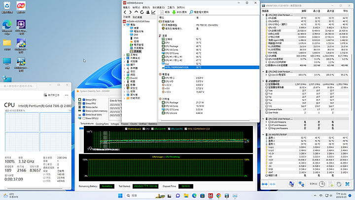Open the graph chart icon in AIDA64 toolbar
Screen dimensions: 355x200
[153, 12]
